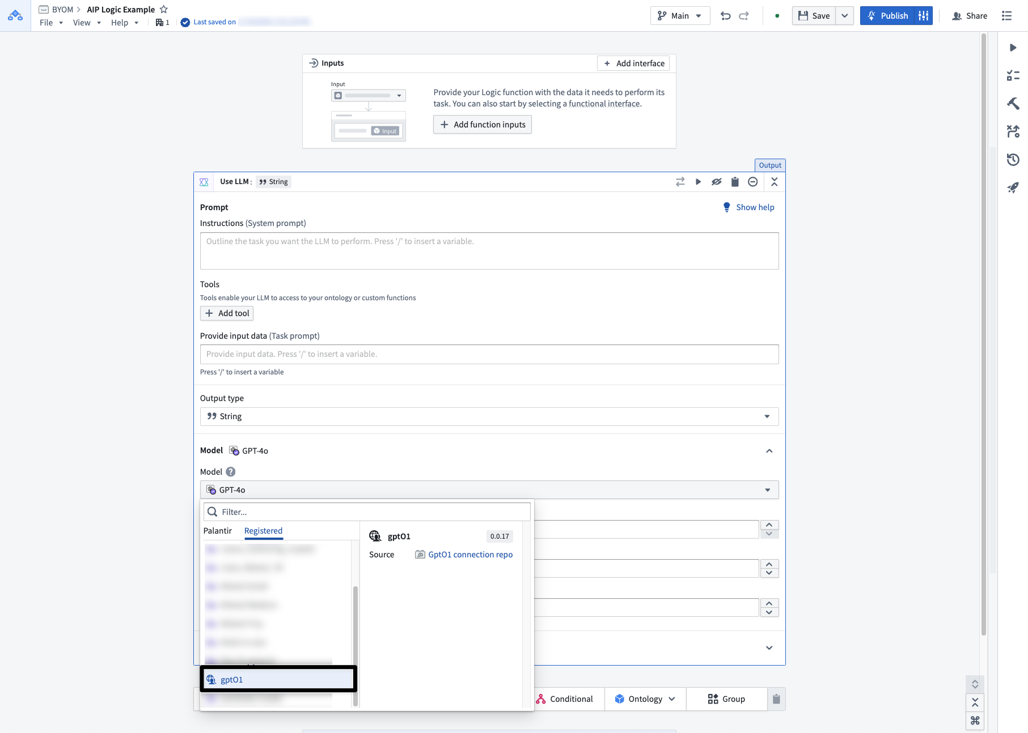This screenshot has width=1028, height=733.
Task: Open the GptO1 connection repo link
Action: [470, 554]
